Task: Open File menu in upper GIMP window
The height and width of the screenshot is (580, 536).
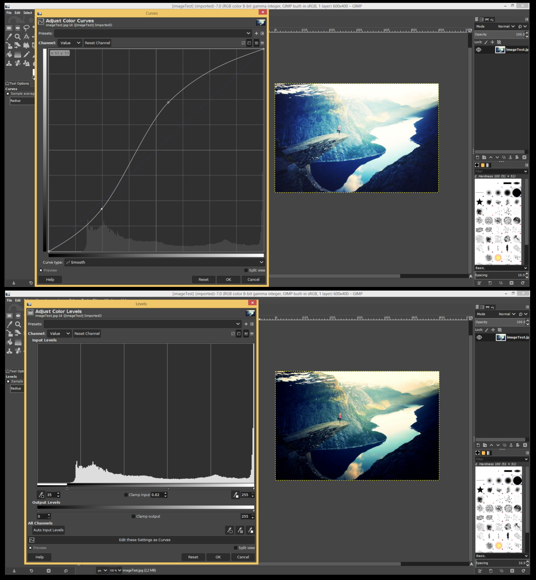Action: tap(9, 13)
